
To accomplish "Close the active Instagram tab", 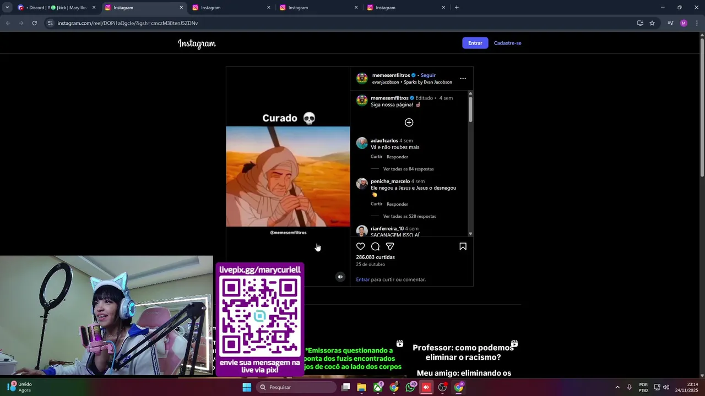I will coord(181,8).
